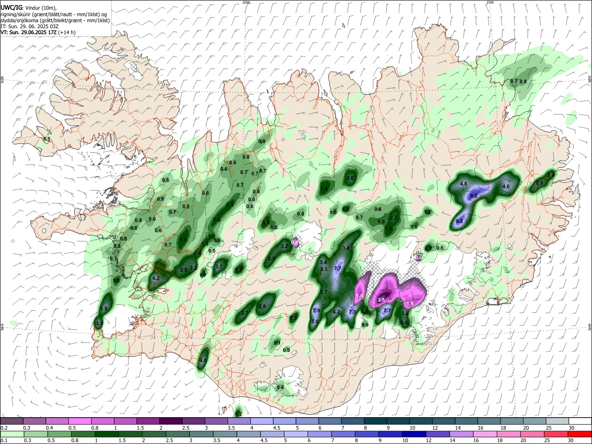
Task: Click the 3.9 value on the southwest peninsula
Action: (104, 309)
